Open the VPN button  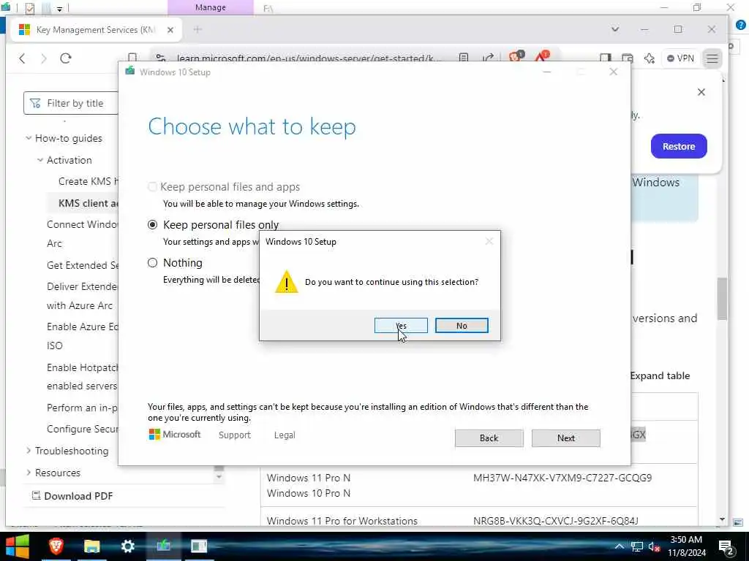click(x=680, y=58)
